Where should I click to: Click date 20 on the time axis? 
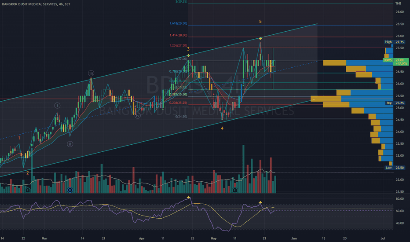(344, 238)
